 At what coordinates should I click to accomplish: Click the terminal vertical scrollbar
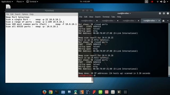click(169, 50)
